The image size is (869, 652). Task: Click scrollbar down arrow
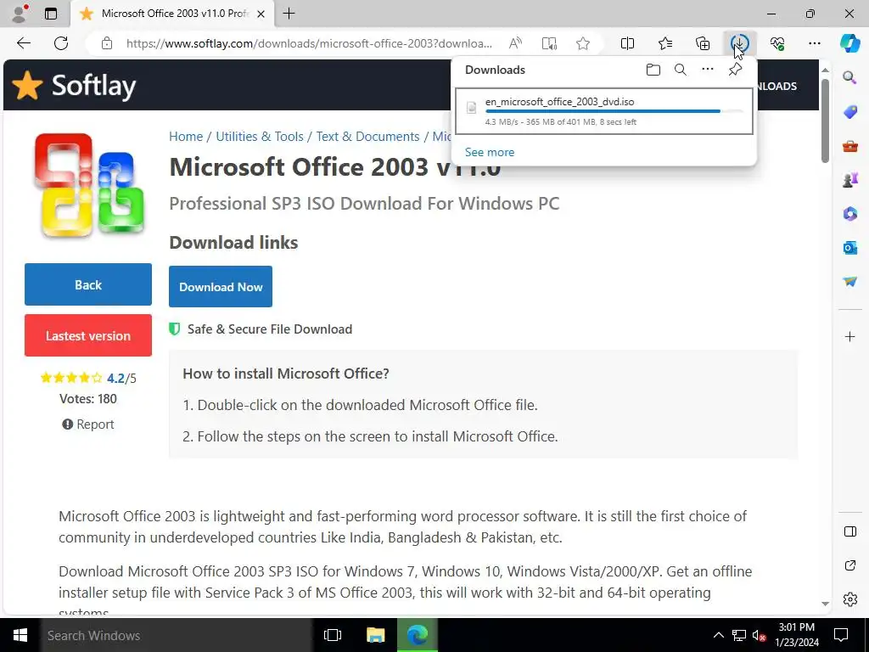(x=825, y=604)
